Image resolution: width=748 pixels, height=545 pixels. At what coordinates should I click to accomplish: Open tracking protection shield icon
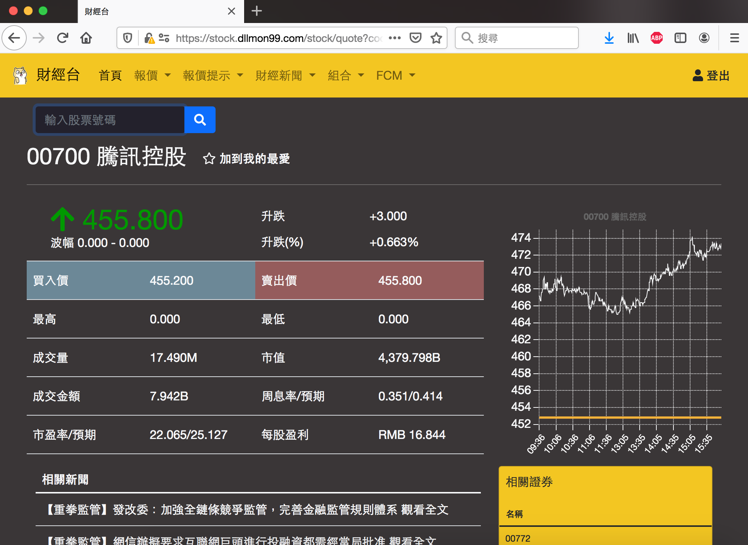click(x=128, y=38)
